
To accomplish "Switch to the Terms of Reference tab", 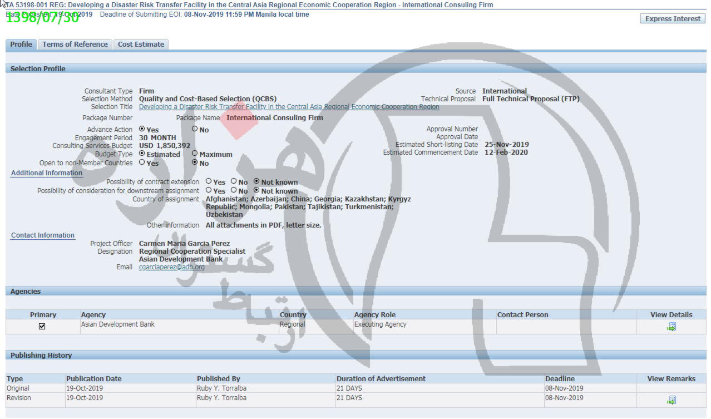I will (x=75, y=45).
